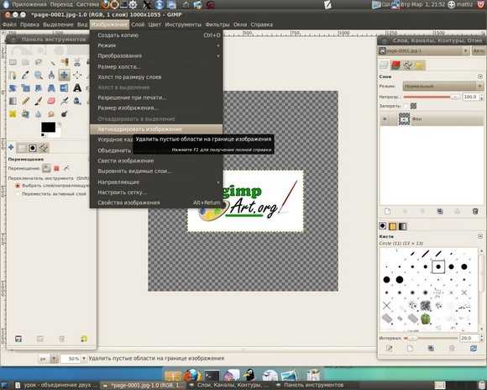Image resolution: width=487 pixels, height=390 pixels.
Task: Click the black foreground color swatch
Action: (48, 127)
